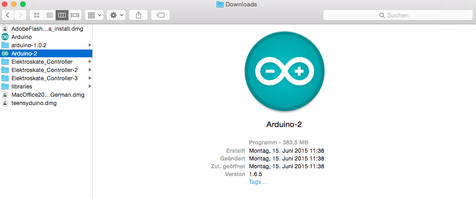Click the libraries folder icon

point(5,86)
